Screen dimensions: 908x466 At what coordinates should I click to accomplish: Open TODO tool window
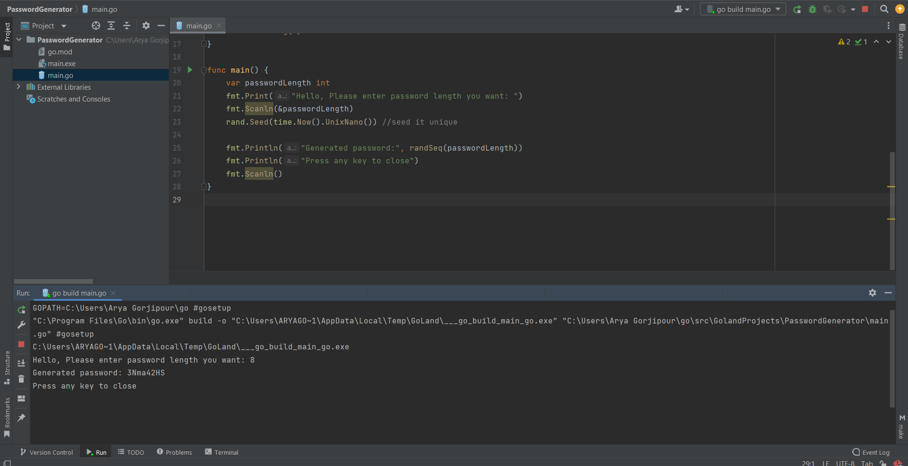131,452
